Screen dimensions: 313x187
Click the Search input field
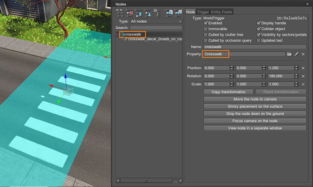156,28
